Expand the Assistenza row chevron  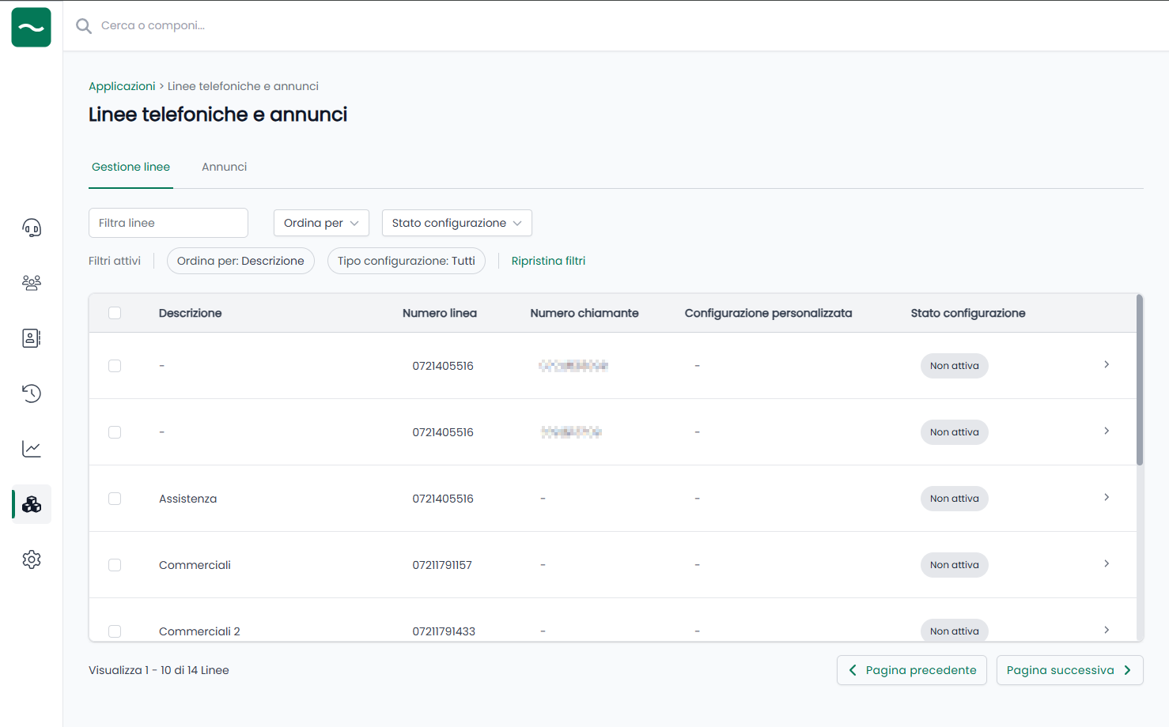pyautogui.click(x=1107, y=498)
